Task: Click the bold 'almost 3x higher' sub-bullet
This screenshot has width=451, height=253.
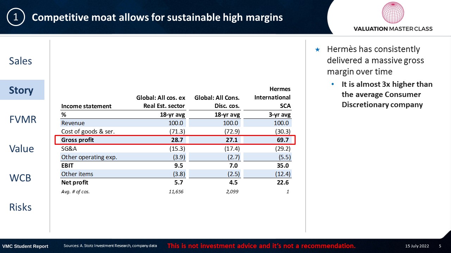Action: (x=387, y=95)
